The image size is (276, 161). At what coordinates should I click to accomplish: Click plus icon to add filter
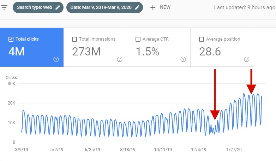[152, 7]
